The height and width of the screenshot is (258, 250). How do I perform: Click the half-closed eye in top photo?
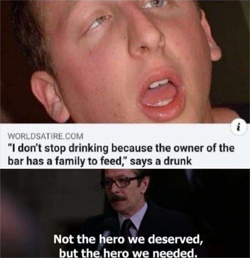pyautogui.click(x=99, y=23)
